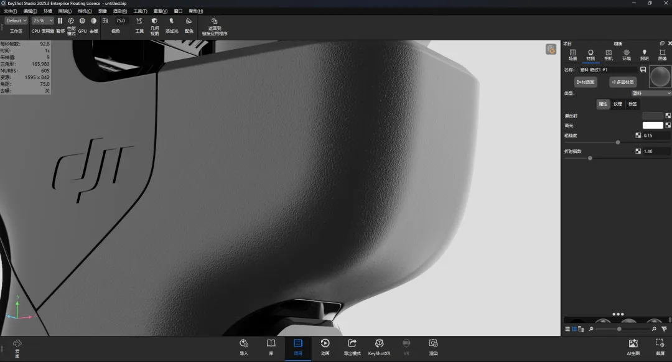Click the Specular texture checker icon
This screenshot has width=672, height=362.
click(668, 125)
